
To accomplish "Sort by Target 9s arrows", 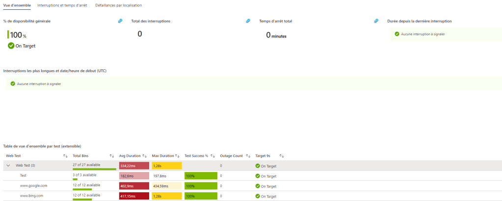I will [x=282, y=156].
